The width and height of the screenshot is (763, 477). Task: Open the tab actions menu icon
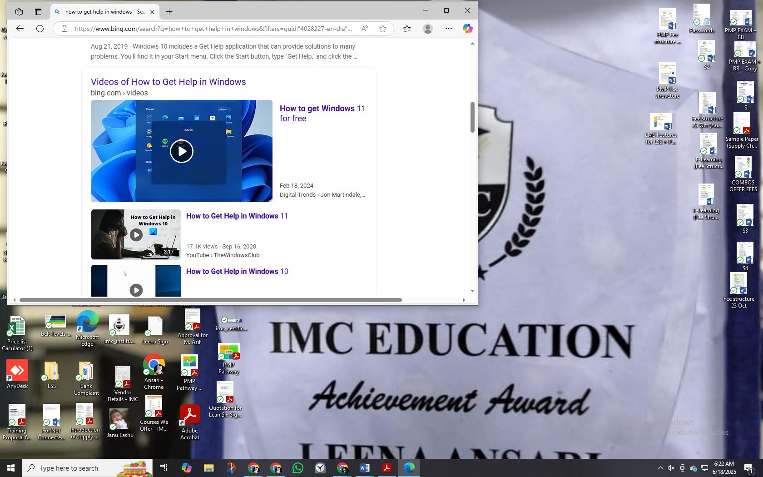(38, 12)
